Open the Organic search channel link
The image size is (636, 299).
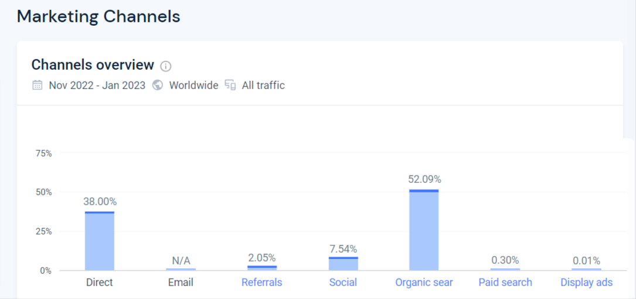pyautogui.click(x=424, y=283)
